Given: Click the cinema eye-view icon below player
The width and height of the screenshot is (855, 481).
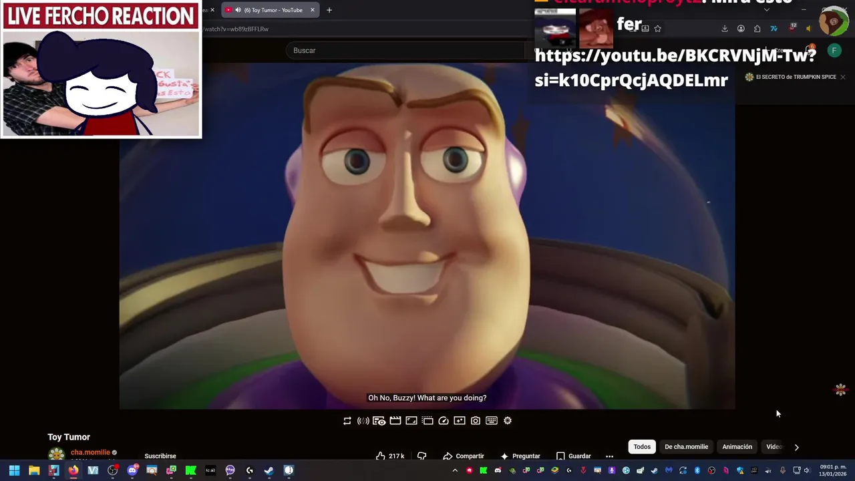Looking at the screenshot, I should (x=379, y=421).
